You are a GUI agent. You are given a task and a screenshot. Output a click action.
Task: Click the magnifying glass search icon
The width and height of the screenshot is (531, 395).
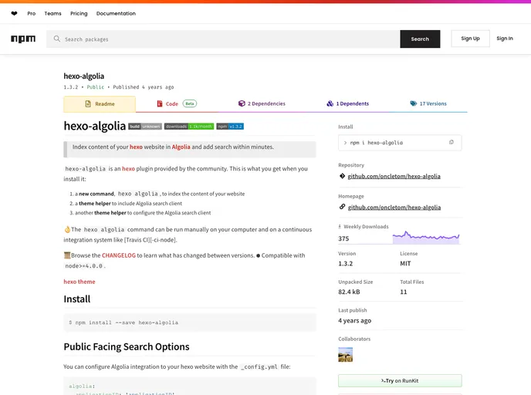(x=57, y=39)
